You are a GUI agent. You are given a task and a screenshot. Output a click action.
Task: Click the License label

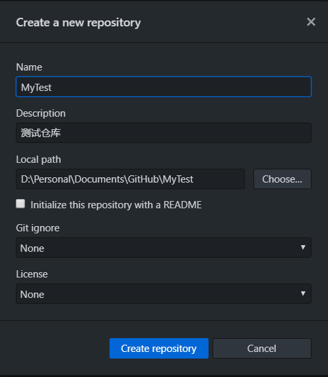(x=32, y=274)
